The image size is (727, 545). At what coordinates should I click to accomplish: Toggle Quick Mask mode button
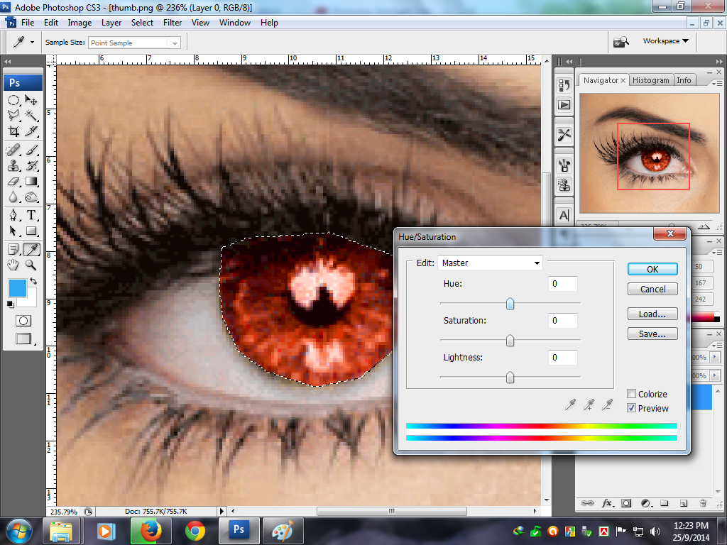point(23,321)
